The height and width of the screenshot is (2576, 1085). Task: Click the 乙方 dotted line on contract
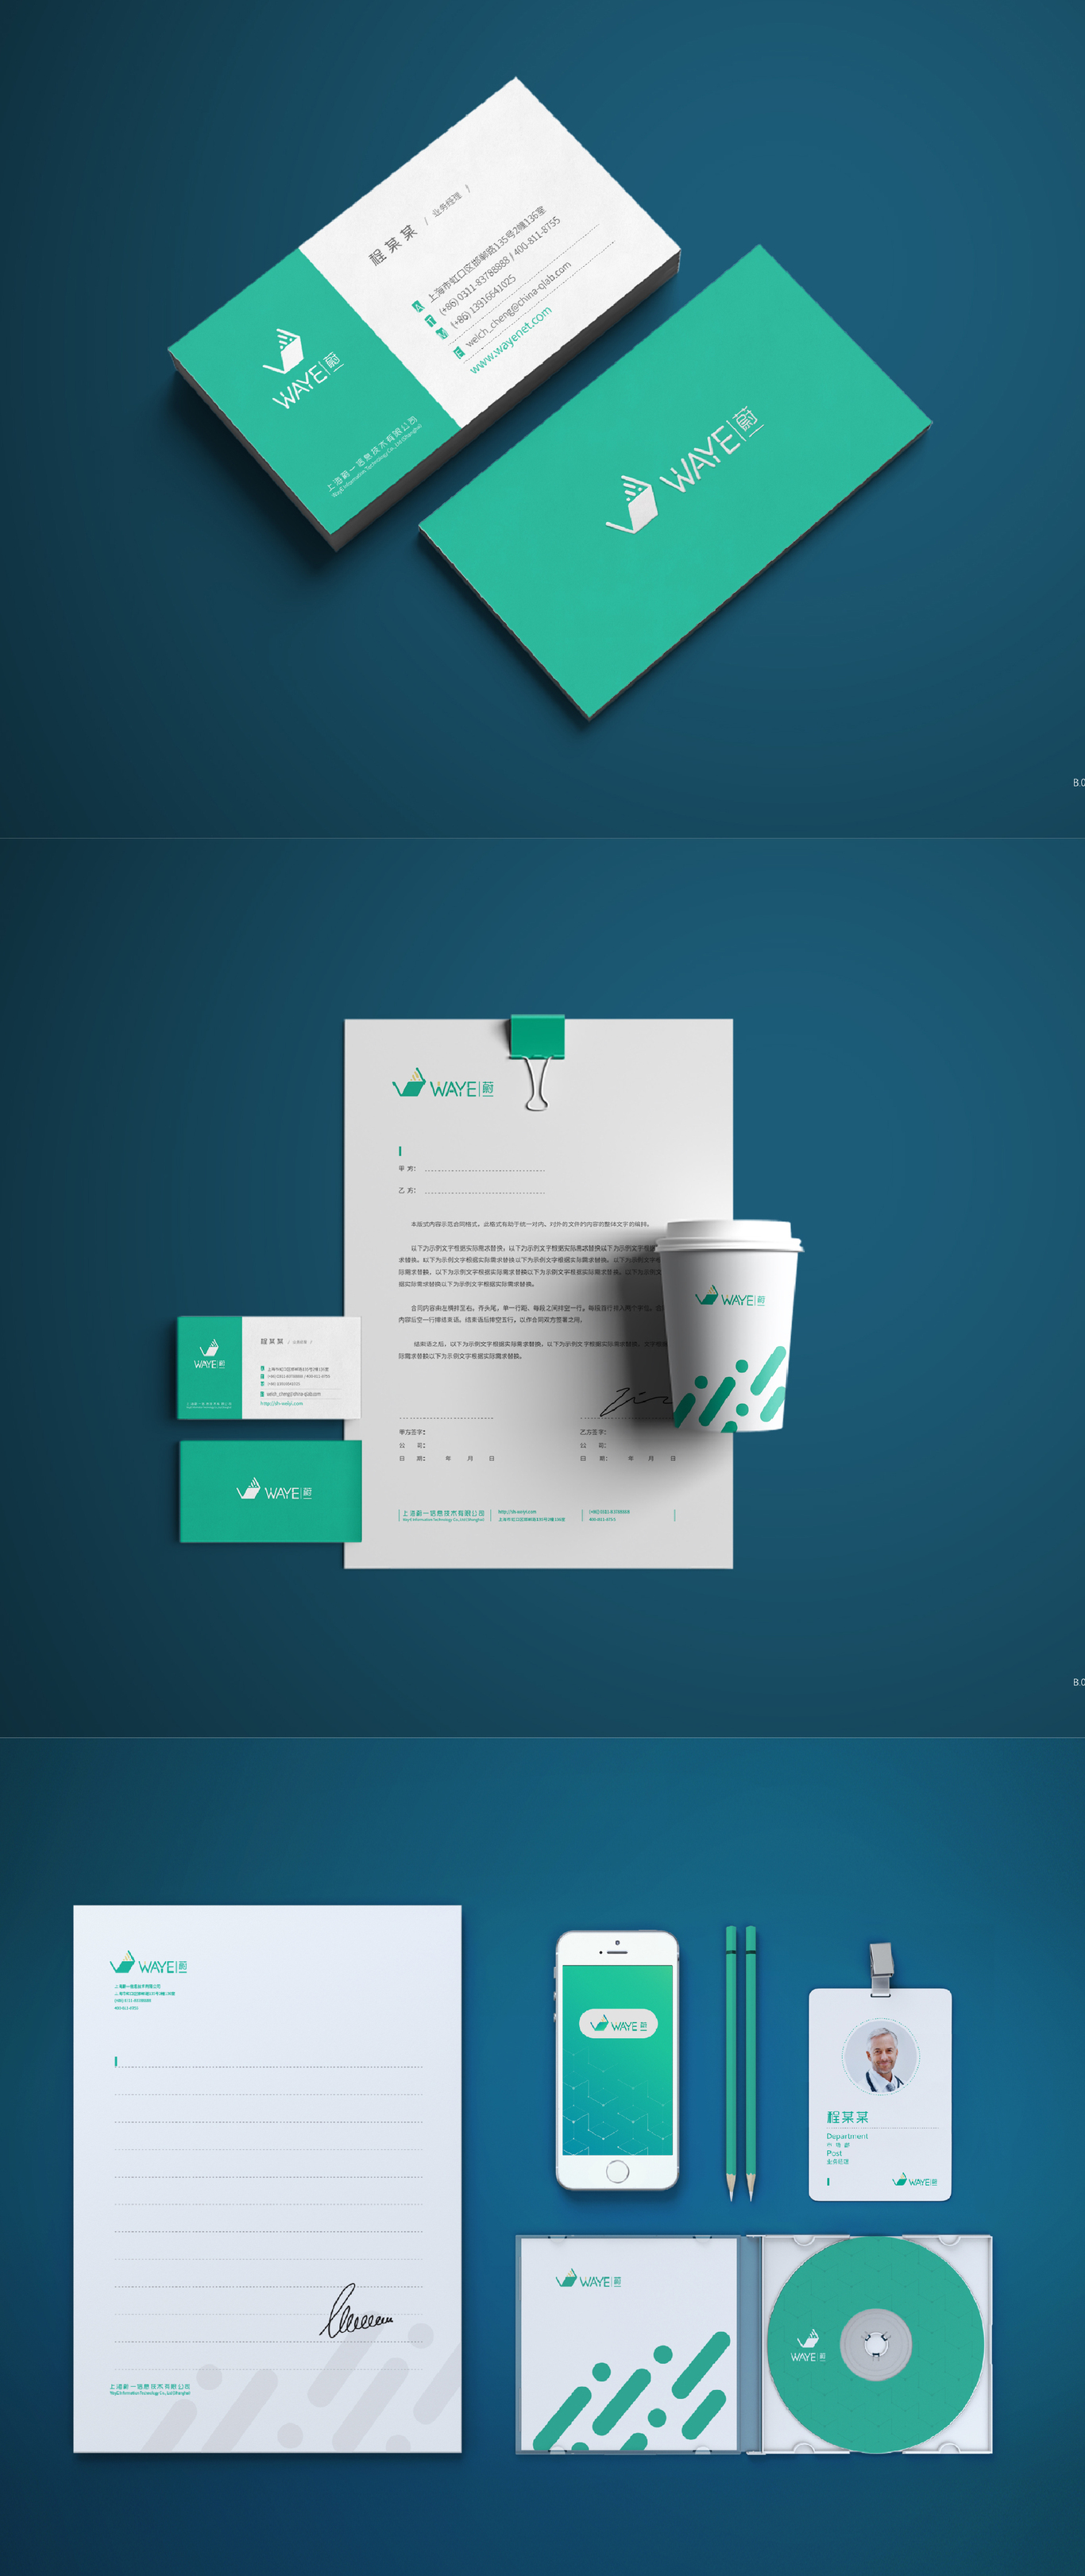click(484, 1191)
